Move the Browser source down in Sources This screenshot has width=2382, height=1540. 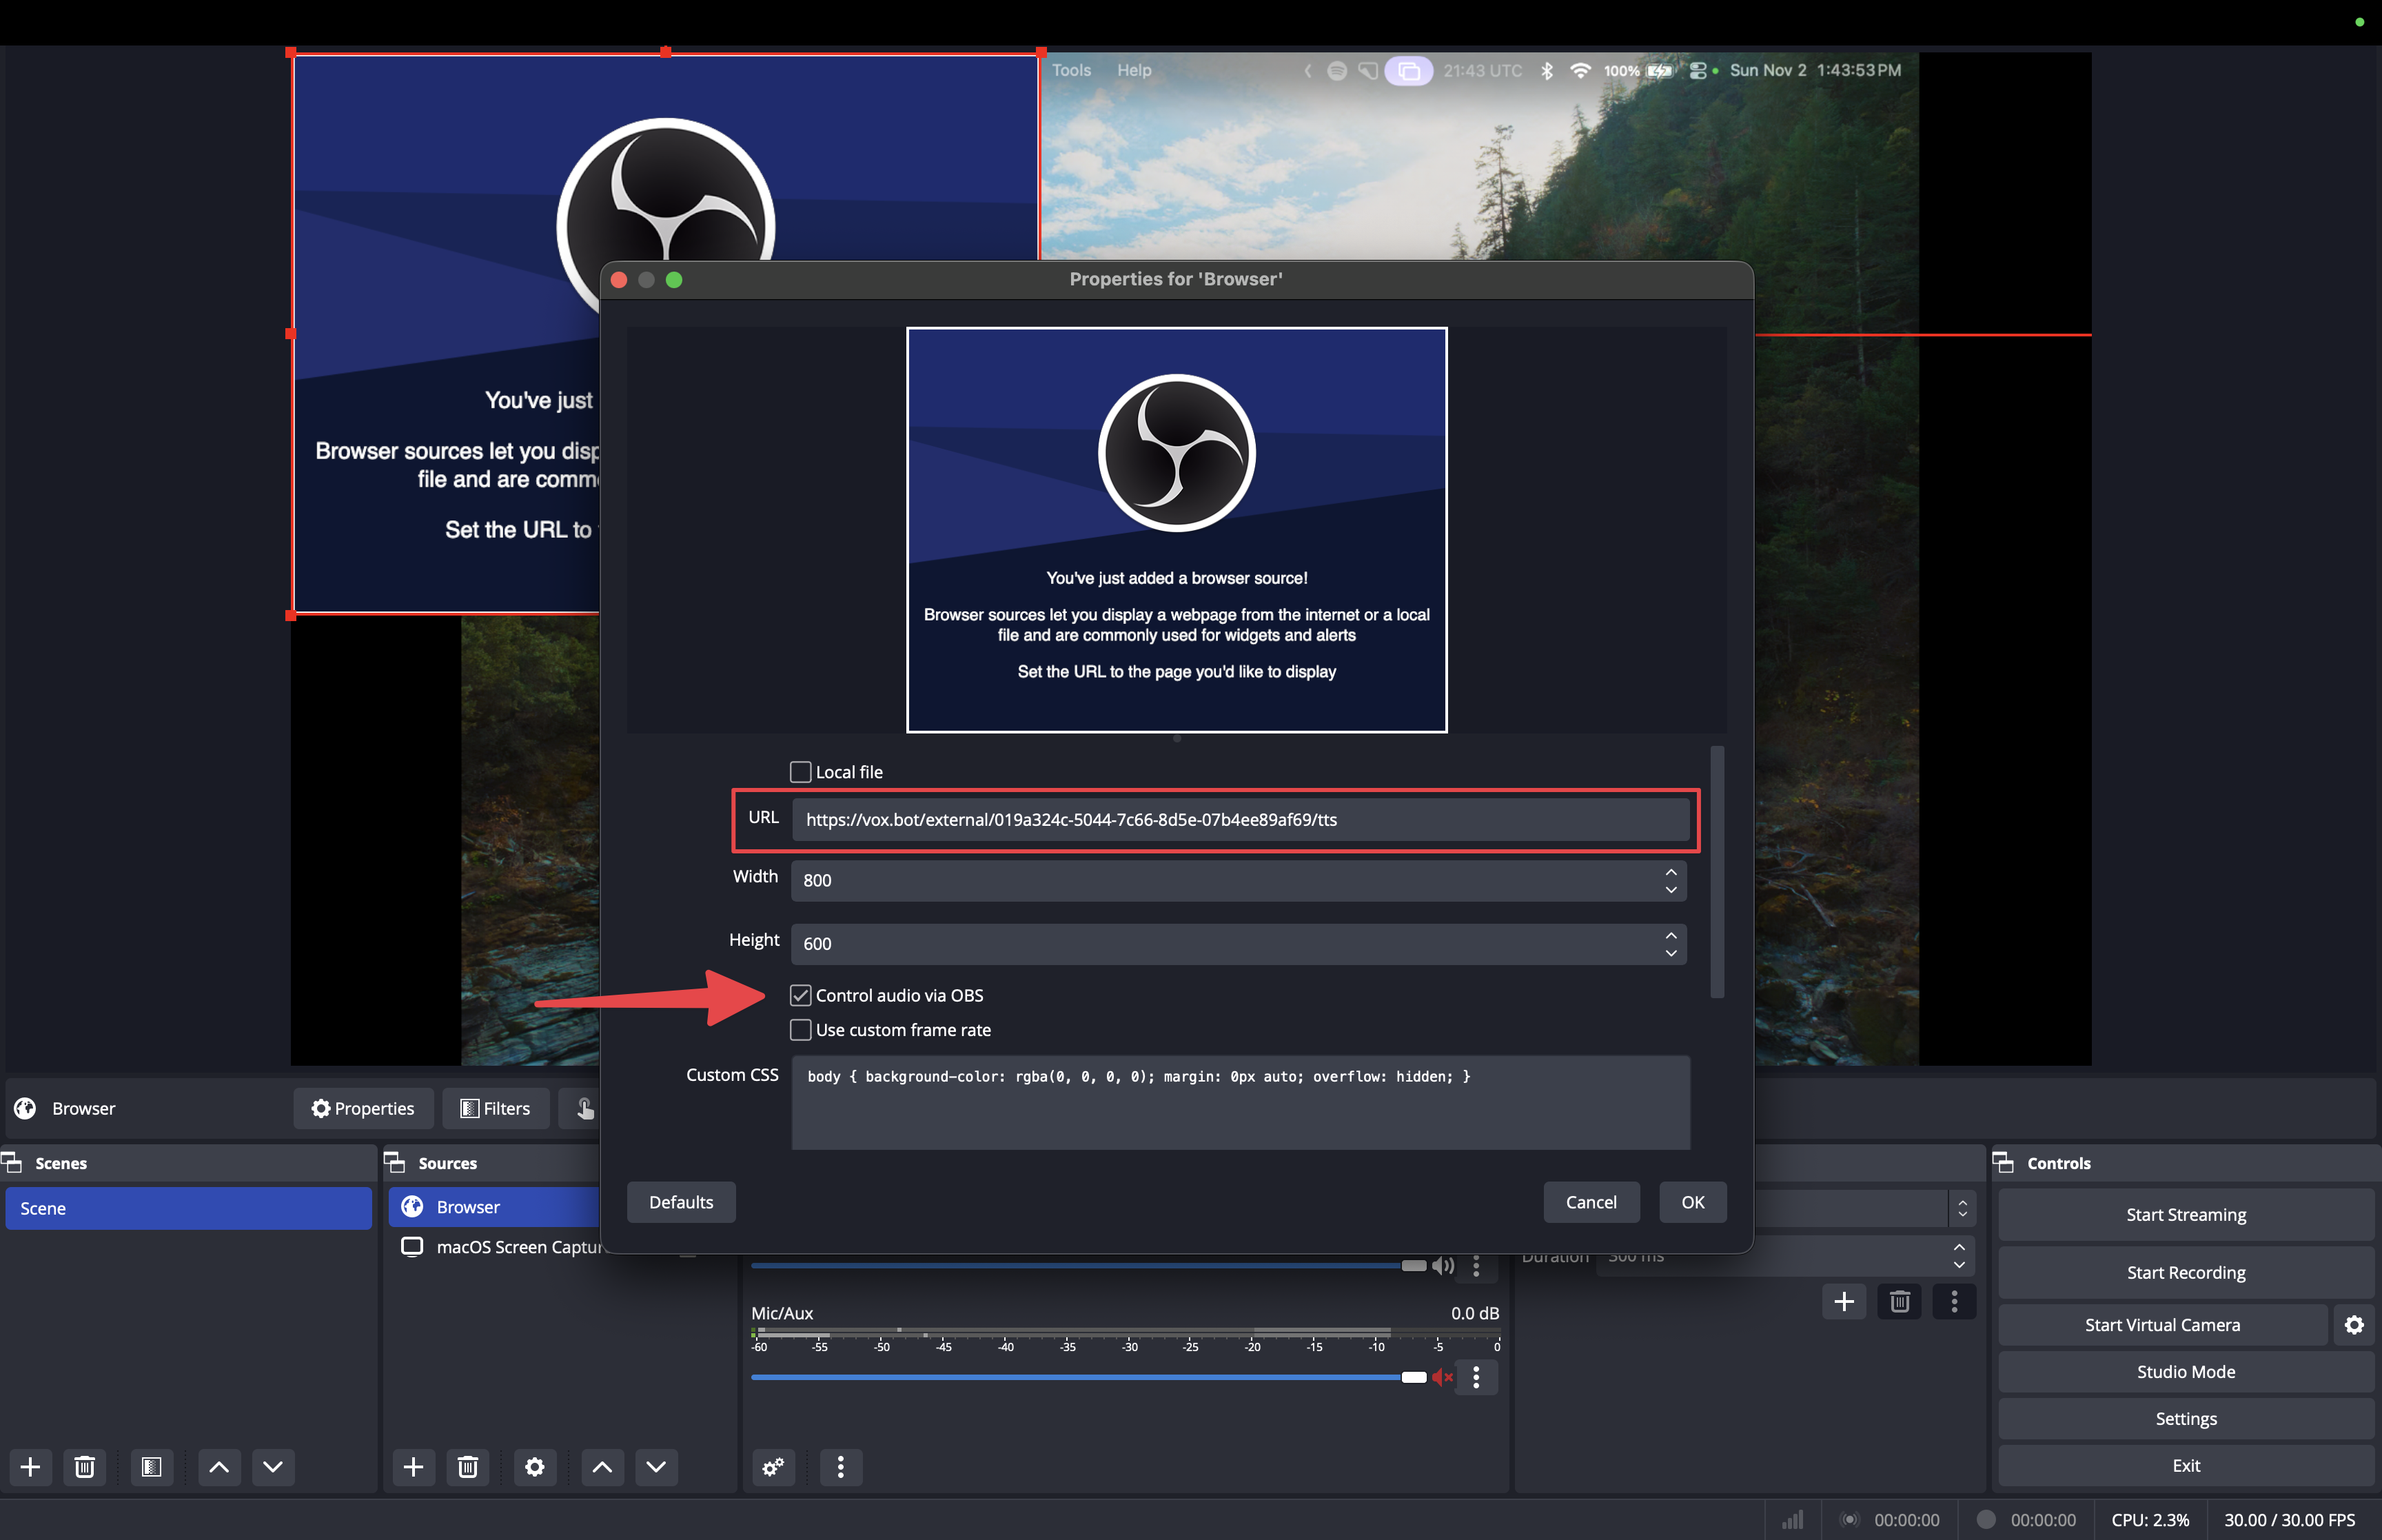(655, 1467)
